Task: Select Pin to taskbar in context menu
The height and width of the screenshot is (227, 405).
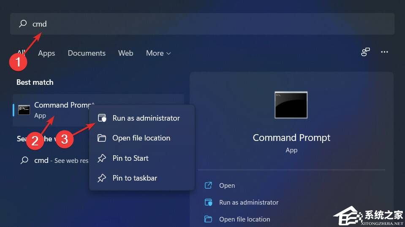Action: 135,178
